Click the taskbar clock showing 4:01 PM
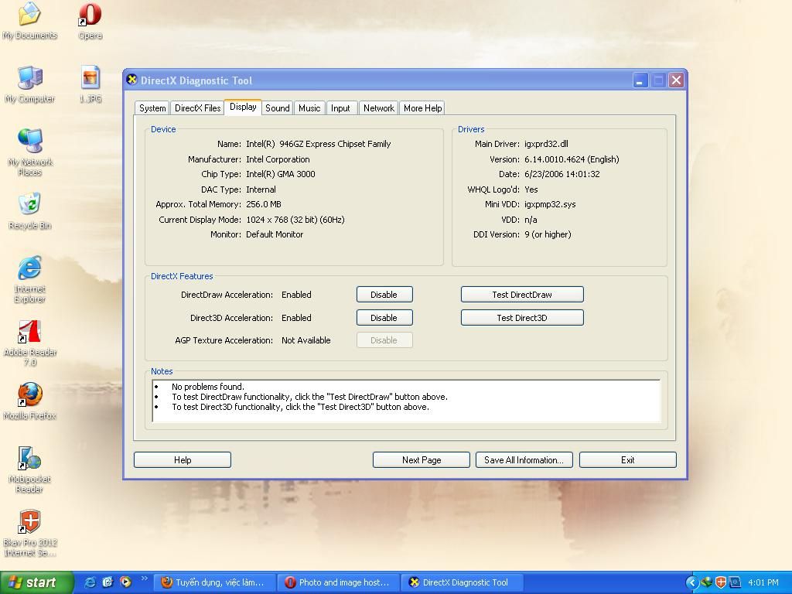Image resolution: width=792 pixels, height=594 pixels. coord(763,582)
